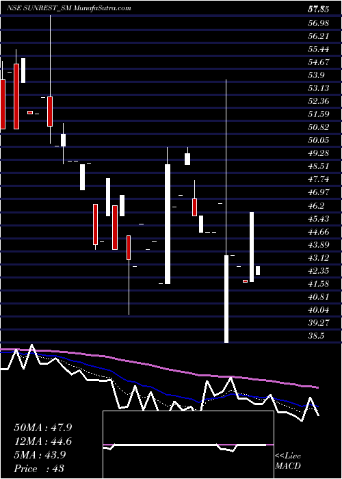Click the Price : 43 readout

pyautogui.click(x=39, y=469)
